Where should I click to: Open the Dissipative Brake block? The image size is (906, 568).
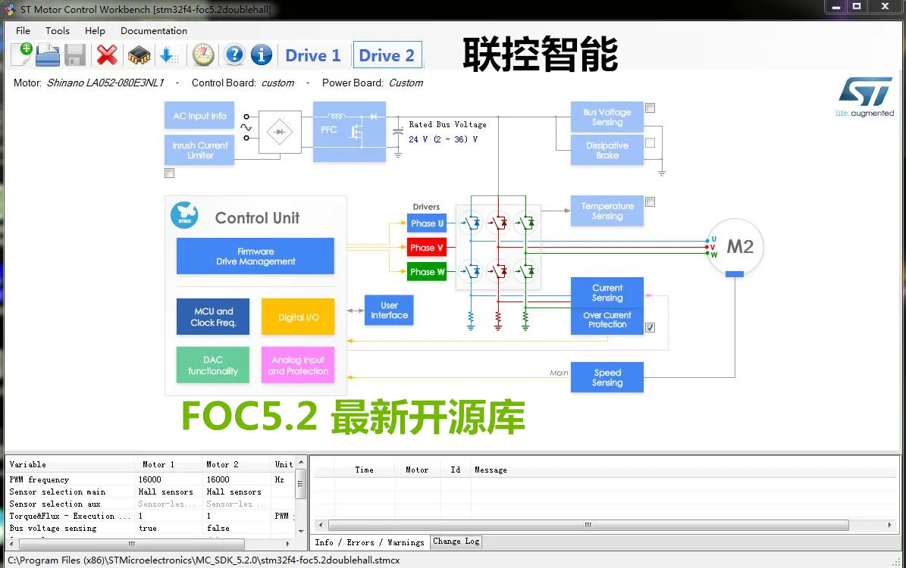tap(607, 150)
